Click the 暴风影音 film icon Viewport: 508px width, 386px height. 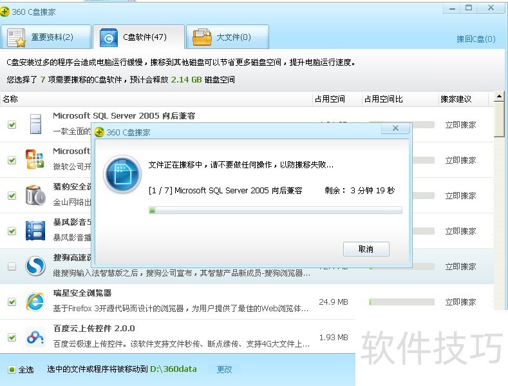(35, 230)
